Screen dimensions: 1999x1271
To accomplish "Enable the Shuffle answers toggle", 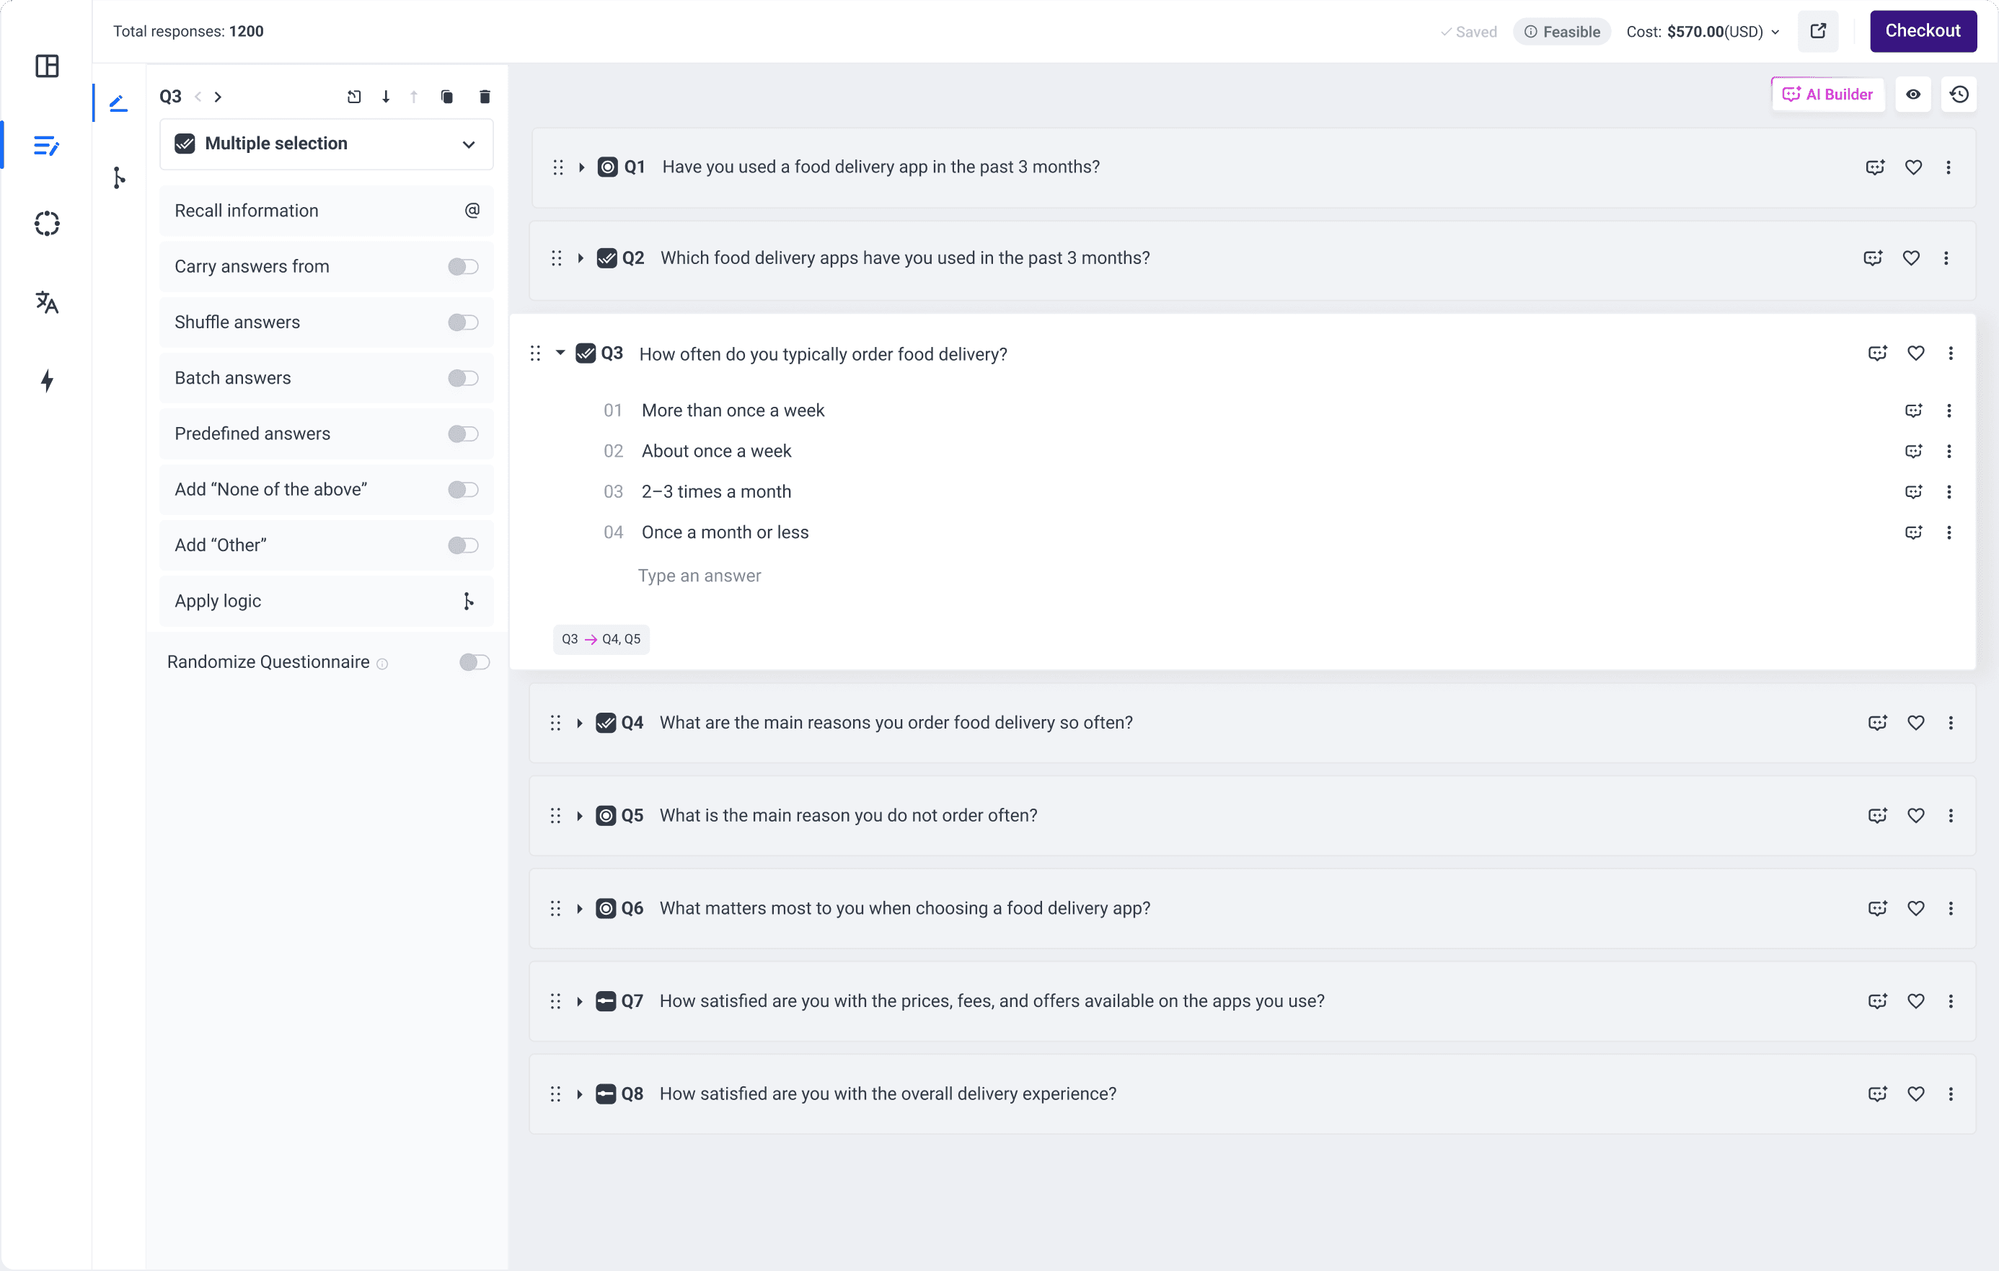I will coord(462,323).
